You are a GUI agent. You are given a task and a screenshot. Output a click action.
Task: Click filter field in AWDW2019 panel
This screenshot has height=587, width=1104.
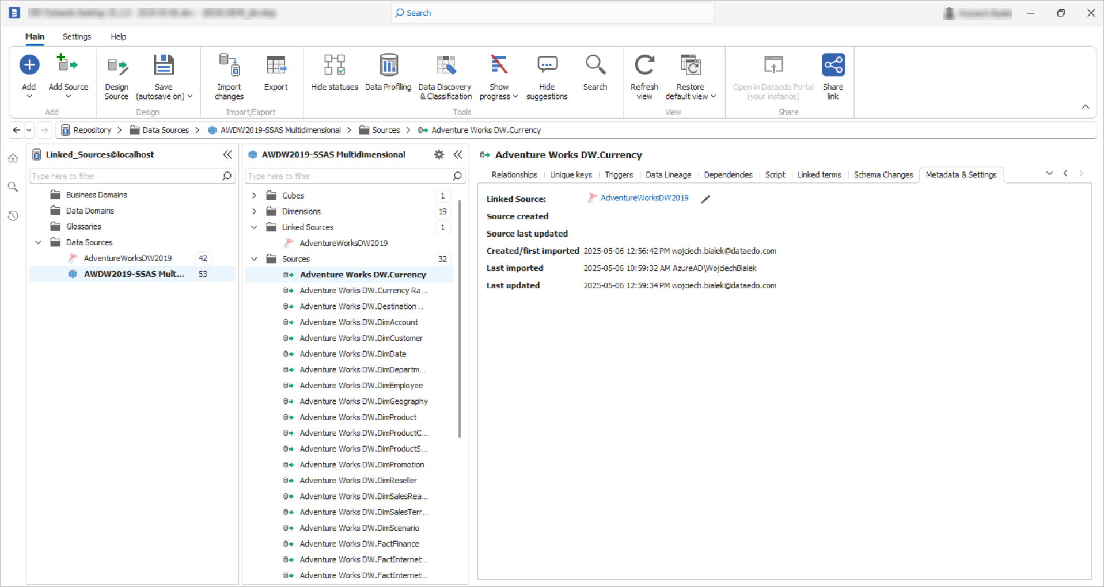[x=355, y=176]
